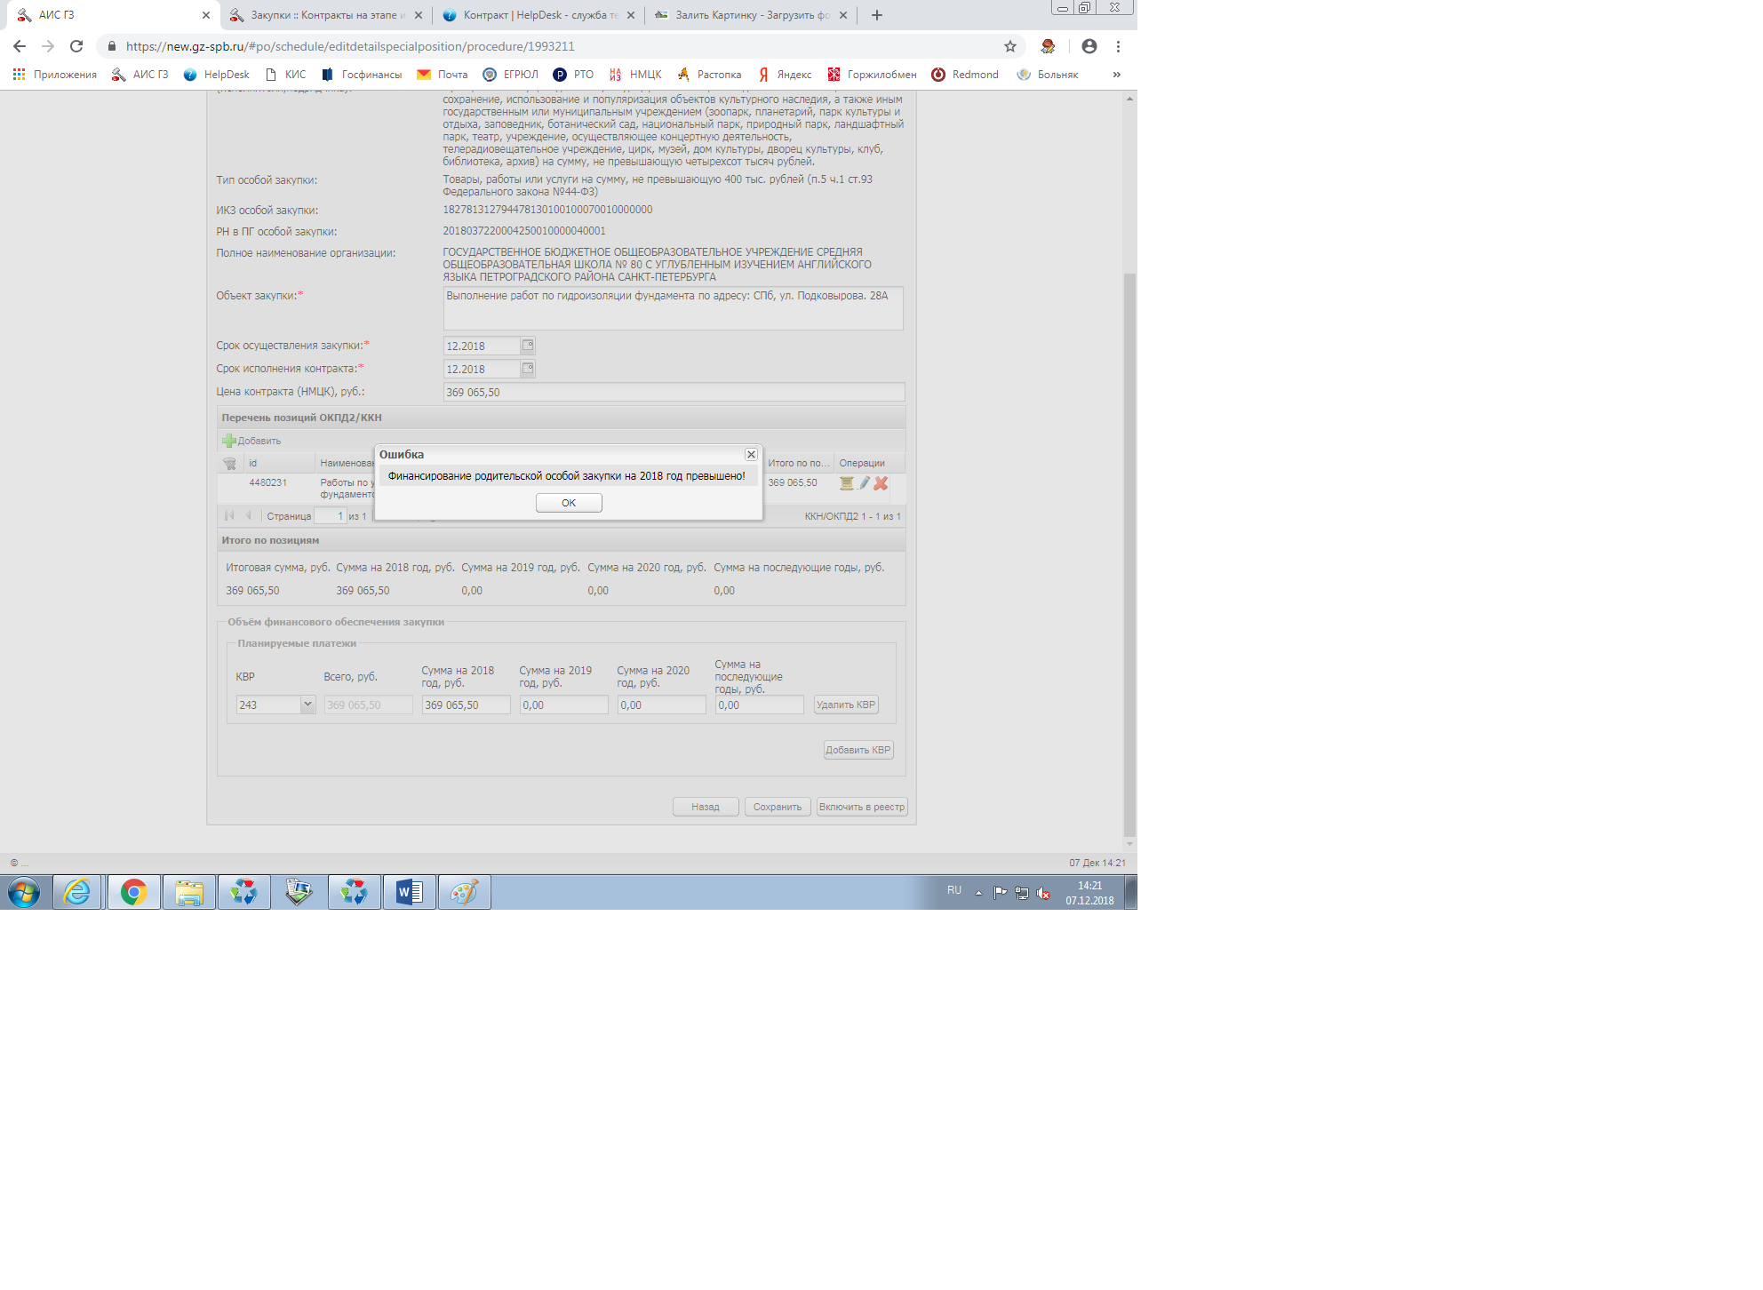Open a new browser tab

point(877,15)
